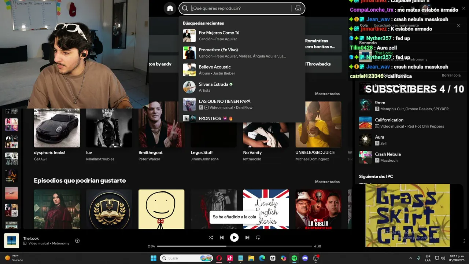Open artist Metronomy from now-playing bar
469x264 pixels.
[60, 243]
